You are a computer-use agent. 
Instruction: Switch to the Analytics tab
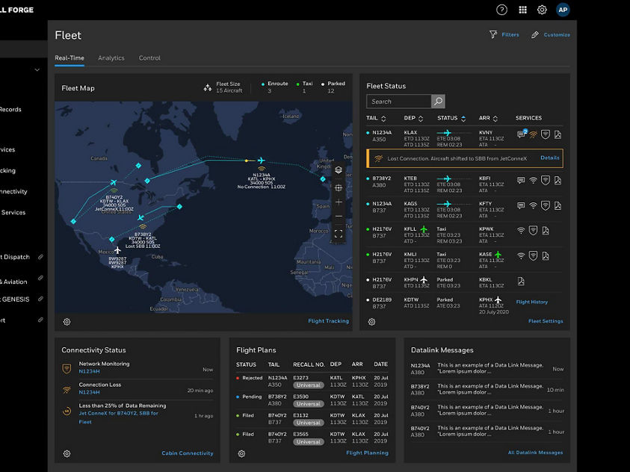[x=111, y=58]
